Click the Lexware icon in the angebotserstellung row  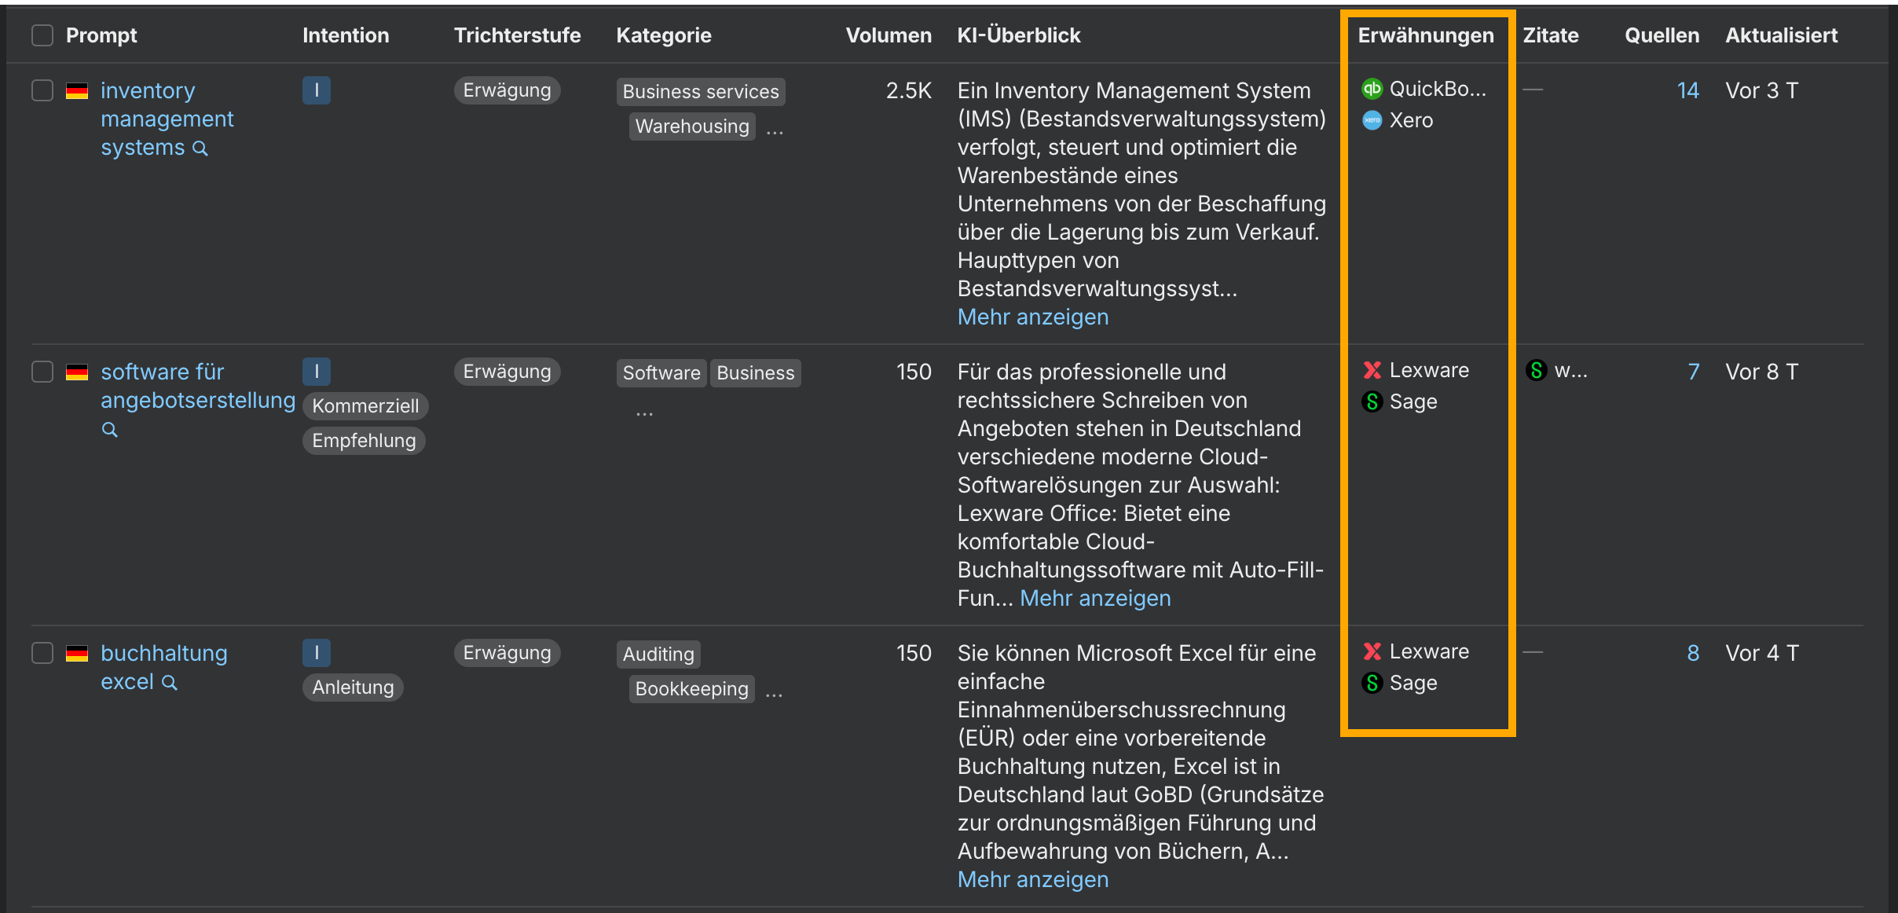pos(1372,370)
